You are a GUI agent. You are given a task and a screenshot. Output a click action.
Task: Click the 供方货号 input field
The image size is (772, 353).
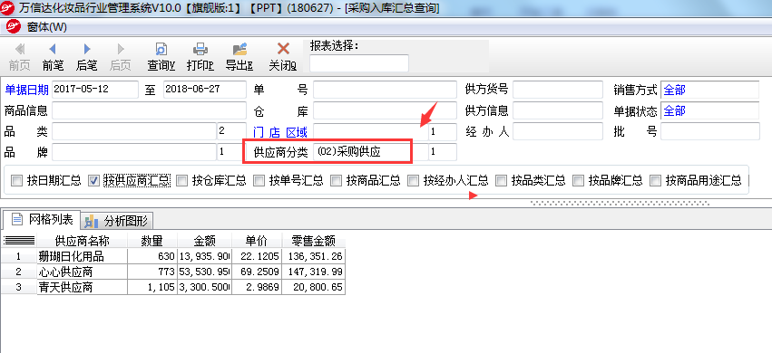point(558,90)
